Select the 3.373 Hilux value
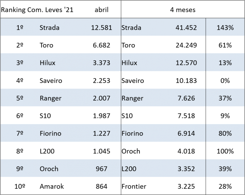Image resolution: width=245 pixels, height=195 pixels. pyautogui.click(x=102, y=63)
